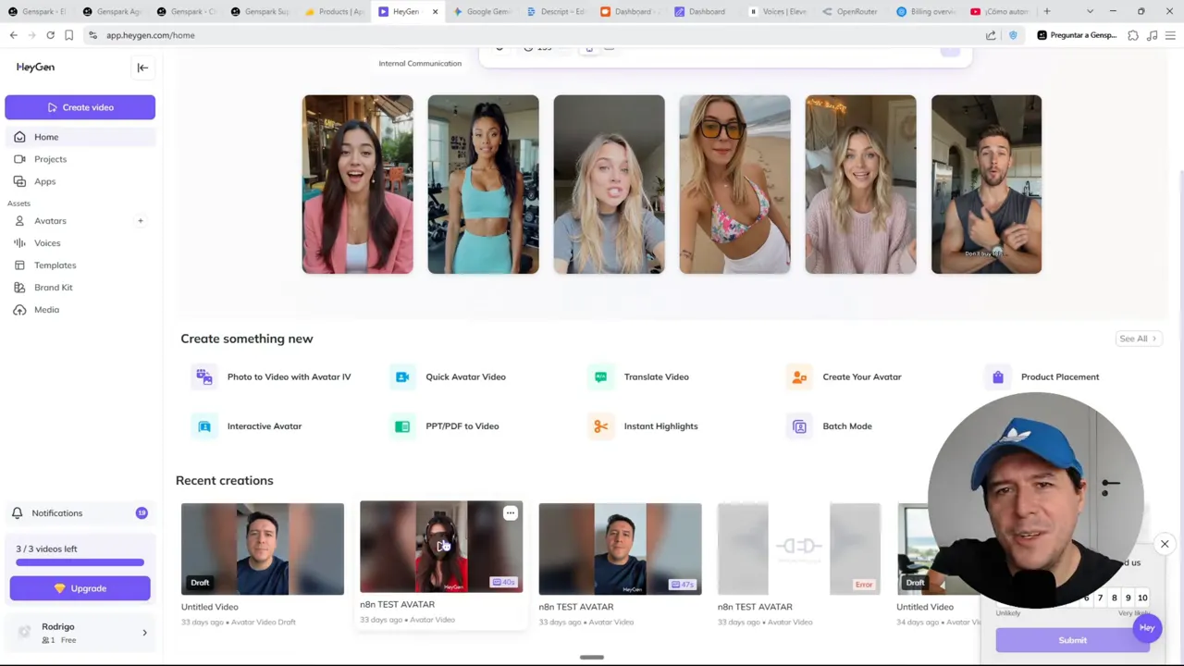The image size is (1184, 666).
Task: Click the videos left progress bar
Action: [80, 562]
